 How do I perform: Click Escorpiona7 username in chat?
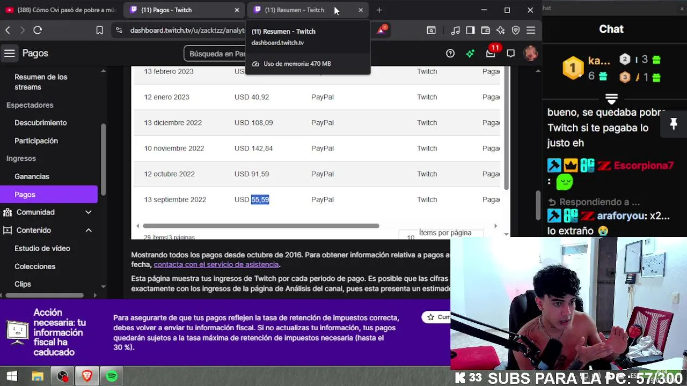point(644,166)
